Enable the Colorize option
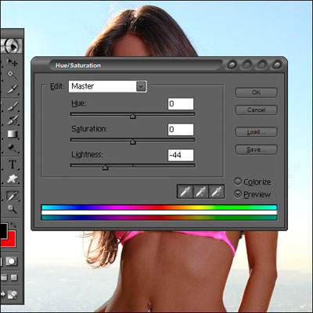Image resolution: width=313 pixels, height=313 pixels. pos(238,182)
